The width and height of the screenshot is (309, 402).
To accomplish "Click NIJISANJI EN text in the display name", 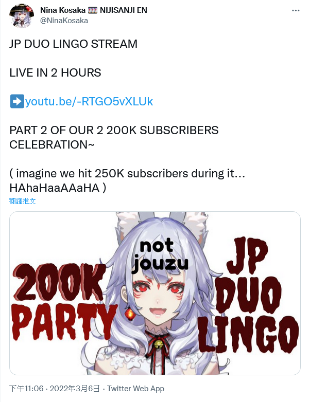I will [123, 10].
